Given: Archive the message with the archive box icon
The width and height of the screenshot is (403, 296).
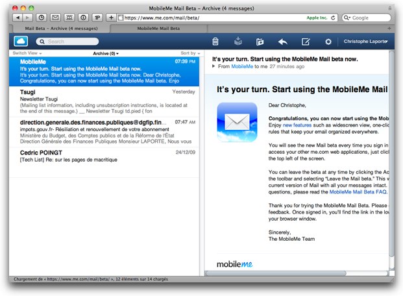Looking at the screenshot, I should (x=238, y=41).
